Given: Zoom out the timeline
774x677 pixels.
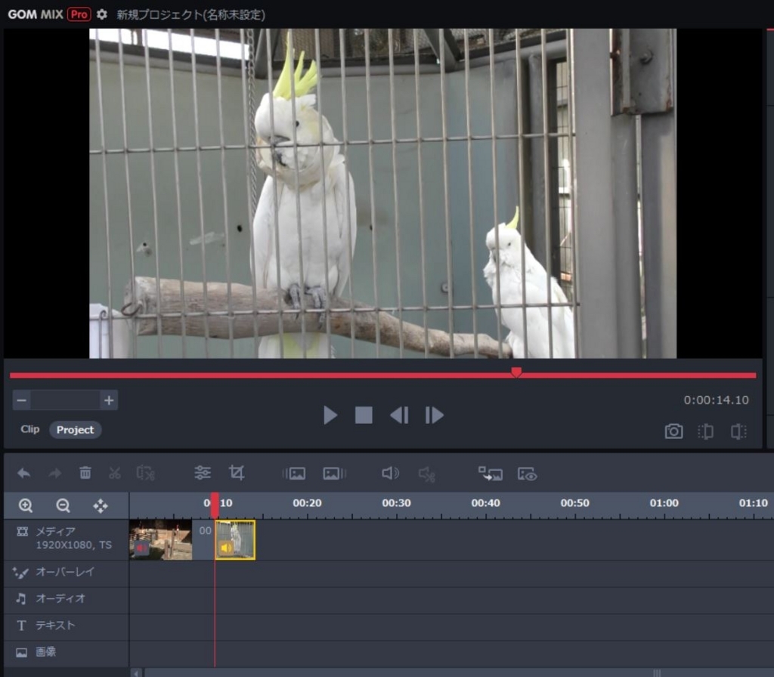Looking at the screenshot, I should click(63, 505).
